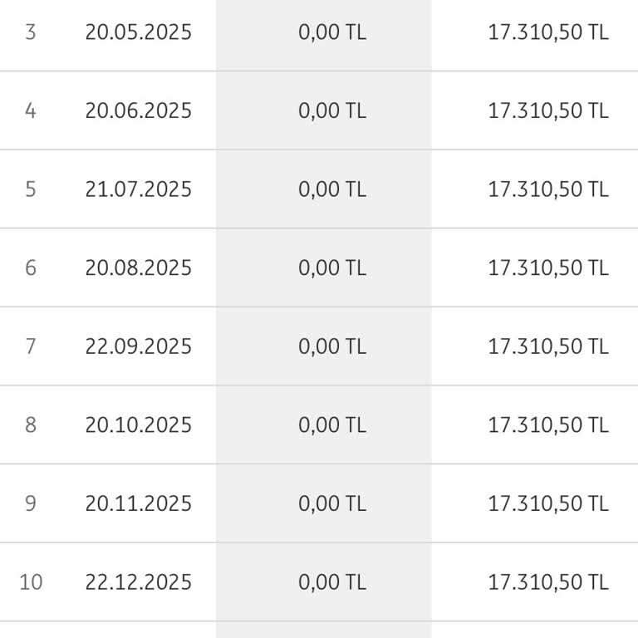Image resolution: width=638 pixels, height=638 pixels.
Task: Click the 22.09.2025 date entry
Action: click(x=138, y=346)
